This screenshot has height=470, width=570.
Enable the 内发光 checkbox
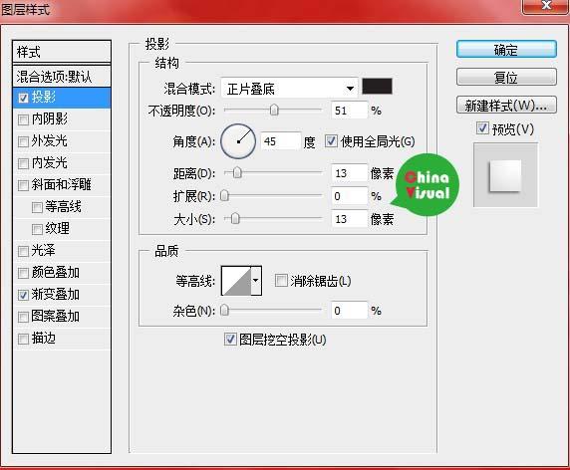tap(23, 164)
